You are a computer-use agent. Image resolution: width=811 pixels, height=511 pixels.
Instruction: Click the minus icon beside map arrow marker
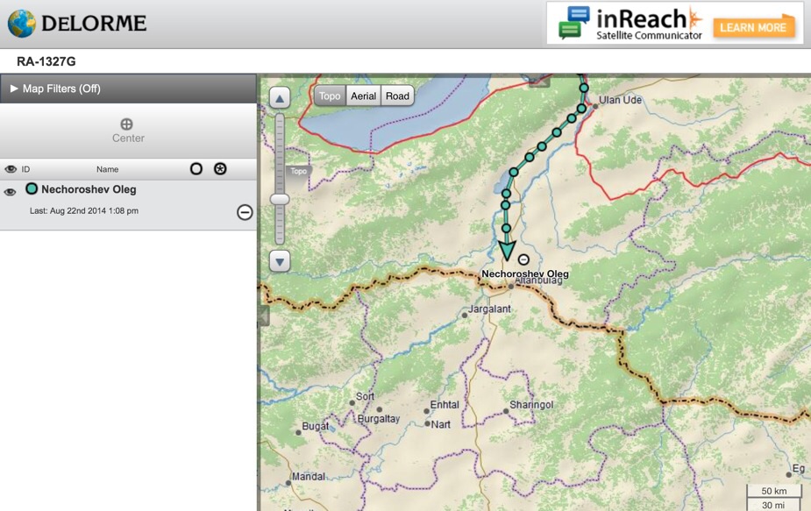pyautogui.click(x=524, y=259)
